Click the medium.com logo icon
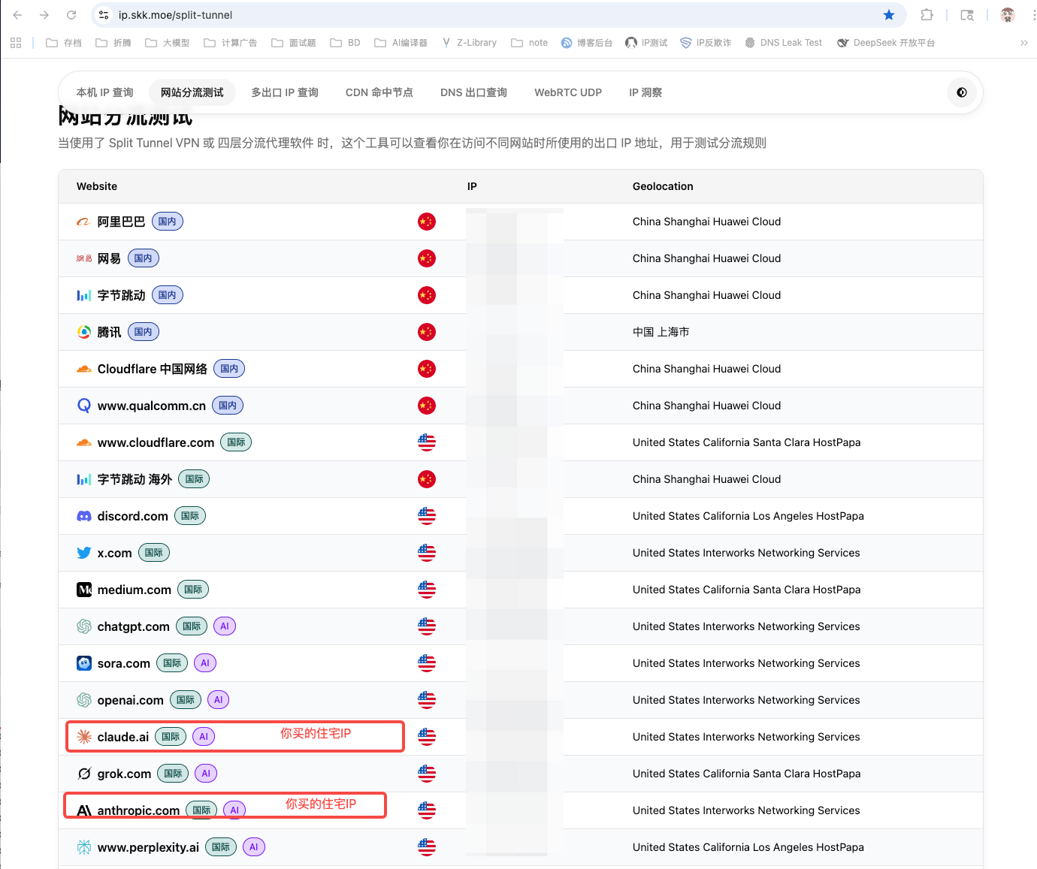 point(84,590)
